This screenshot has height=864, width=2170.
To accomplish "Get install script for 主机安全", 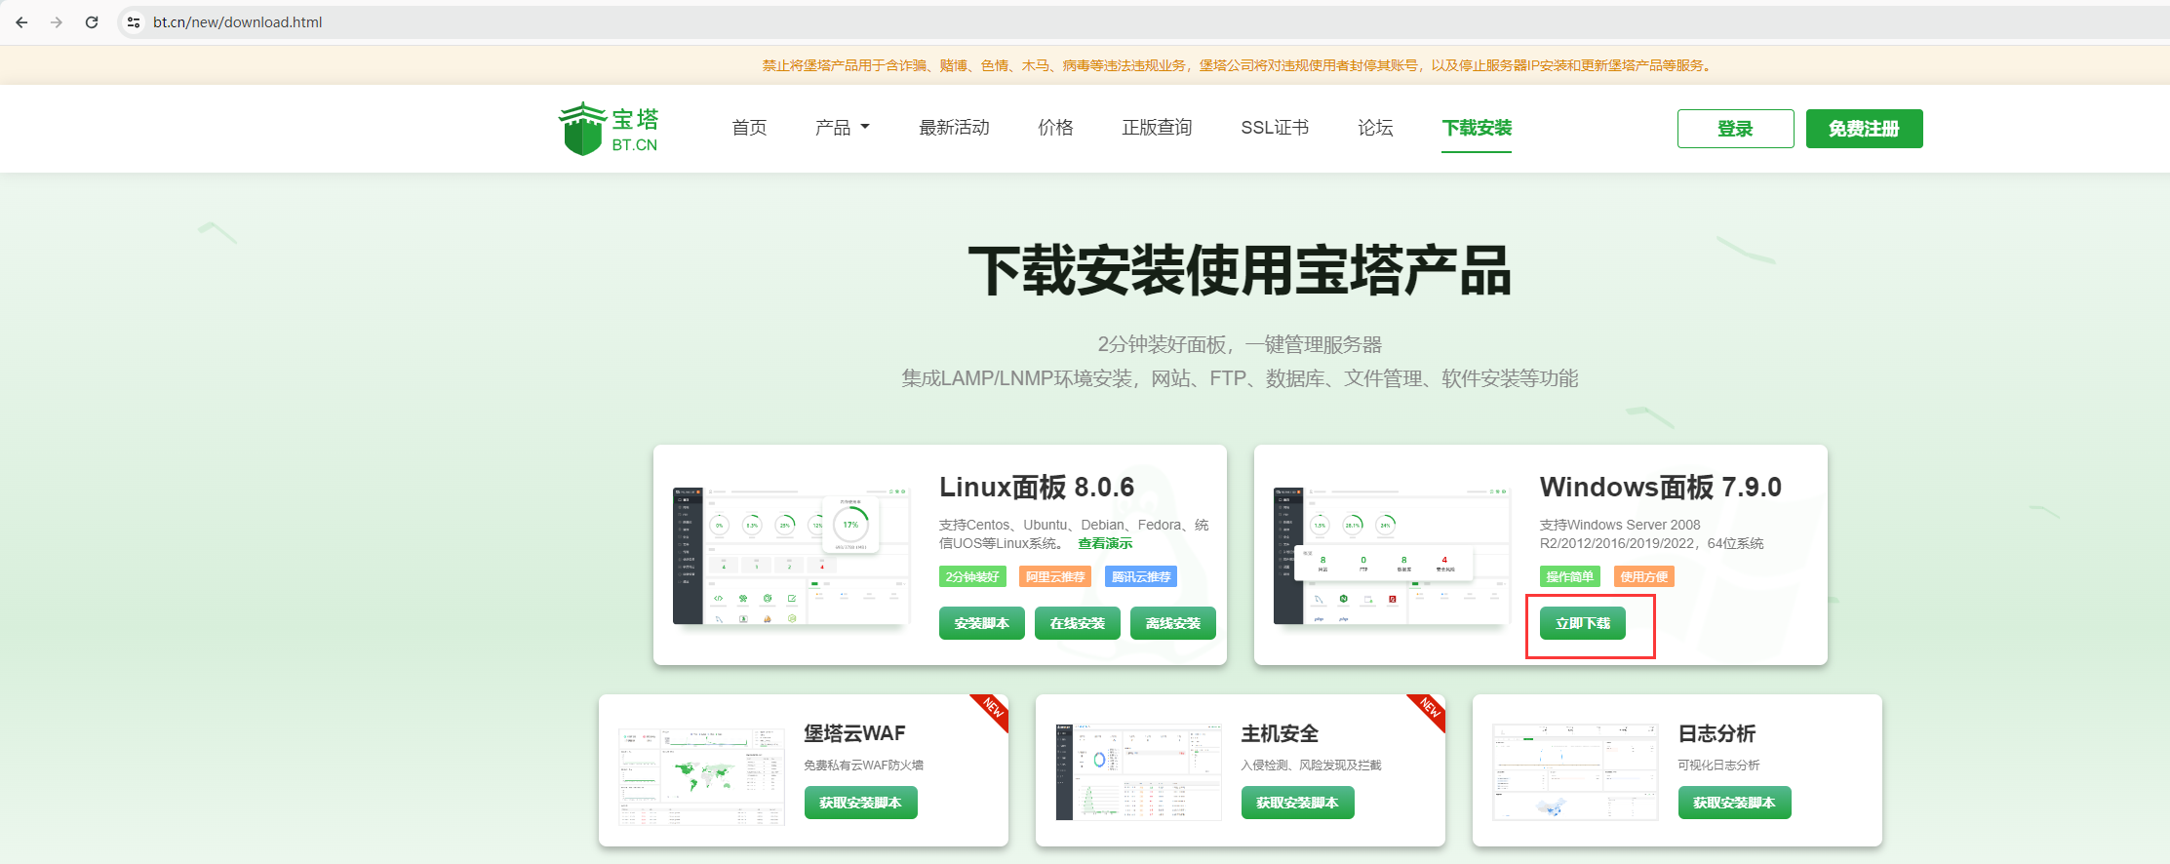I will tap(1297, 803).
